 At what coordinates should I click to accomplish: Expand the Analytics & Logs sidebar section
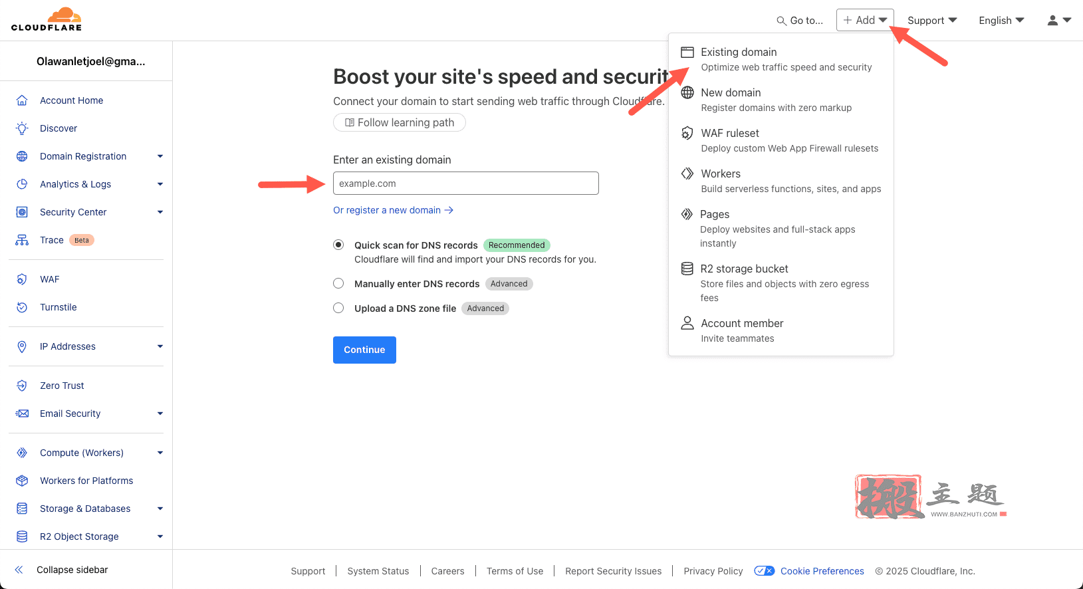pyautogui.click(x=160, y=184)
